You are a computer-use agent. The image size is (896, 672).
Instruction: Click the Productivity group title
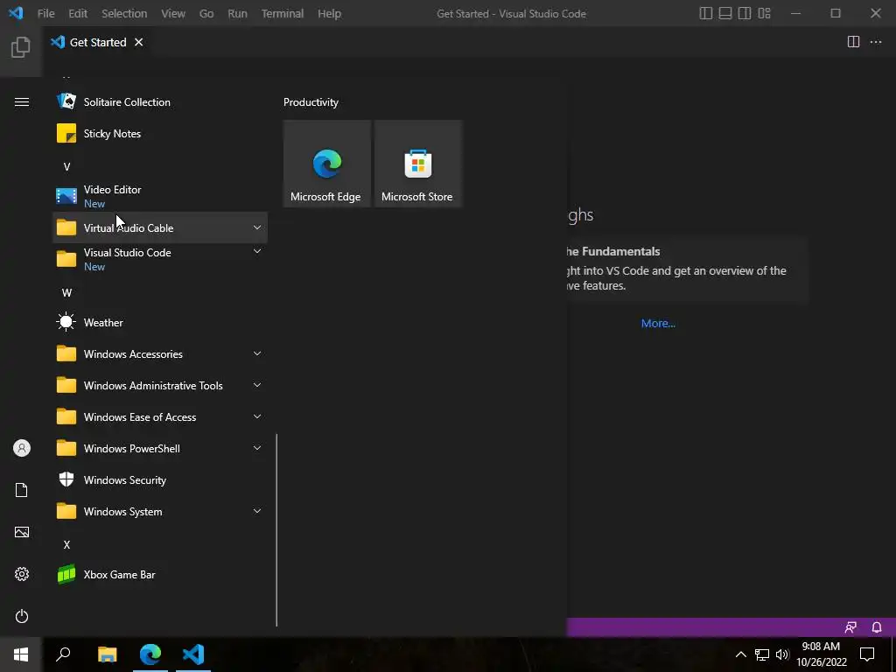[311, 101]
